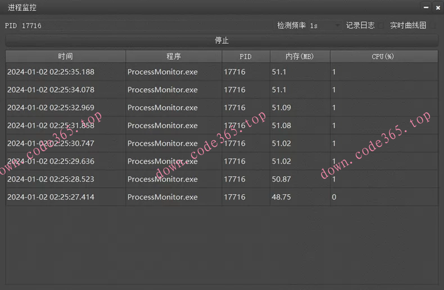
Task: Sort by the 时间 column header
Action: click(65, 57)
